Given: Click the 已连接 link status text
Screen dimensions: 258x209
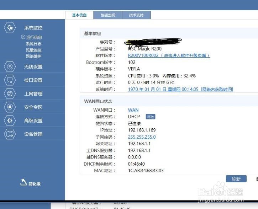Looking at the screenshot, I should [x=134, y=123].
